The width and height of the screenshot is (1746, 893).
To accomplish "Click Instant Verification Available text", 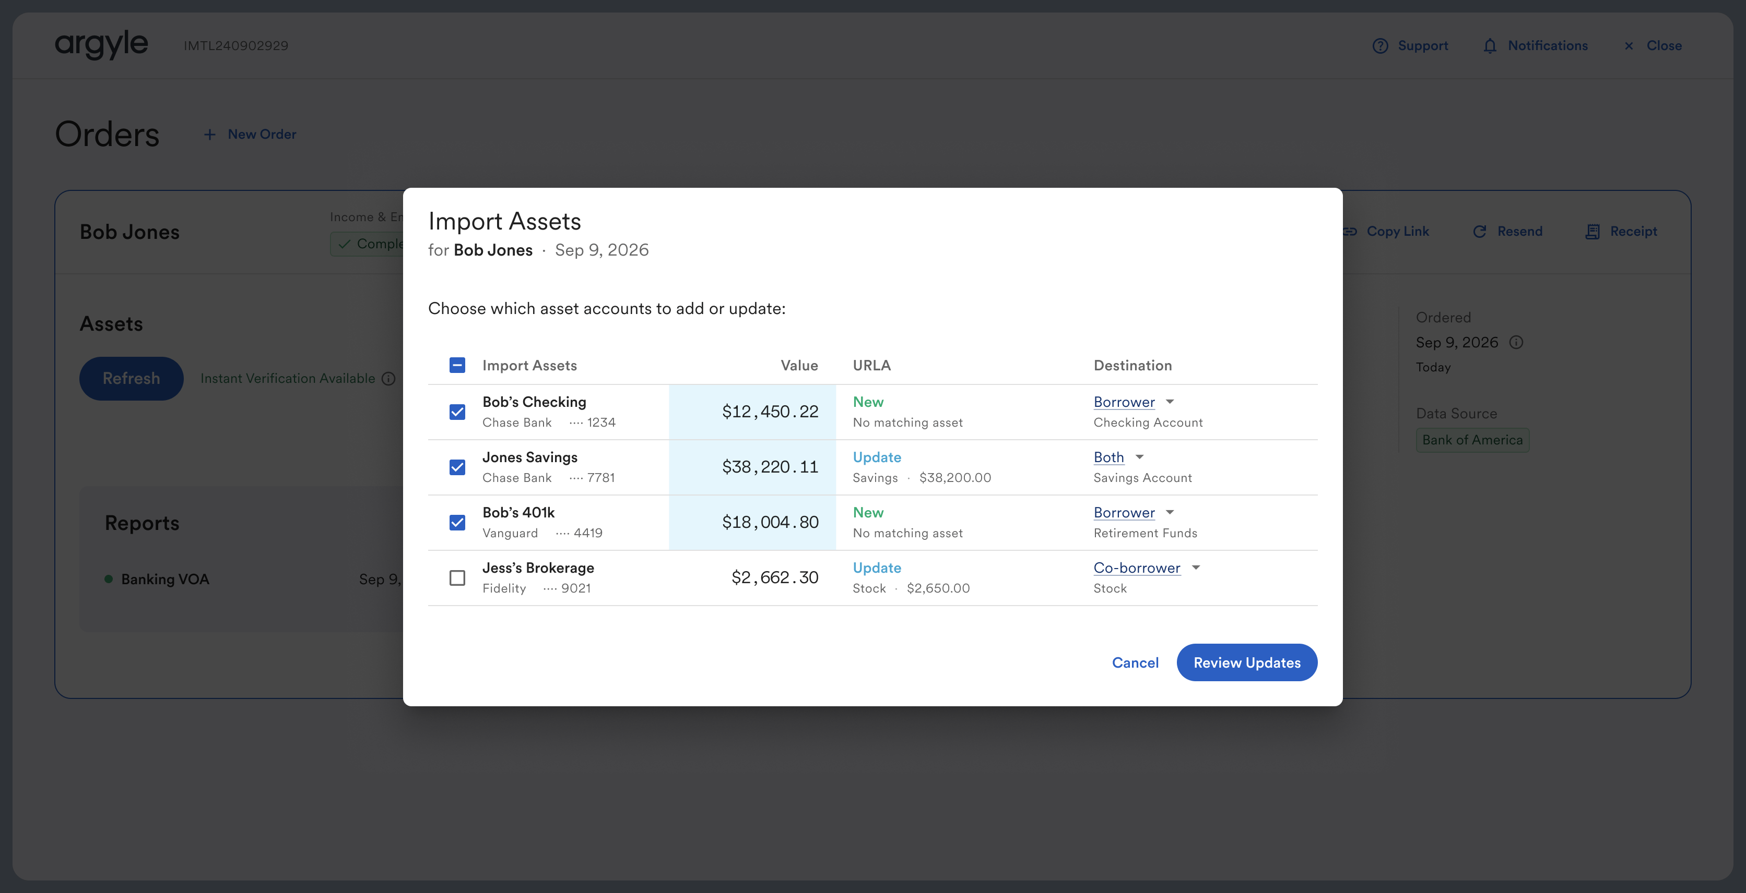I will tap(287, 379).
